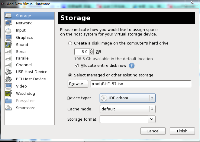Select Watchdog in the hardware list

tap(30, 93)
